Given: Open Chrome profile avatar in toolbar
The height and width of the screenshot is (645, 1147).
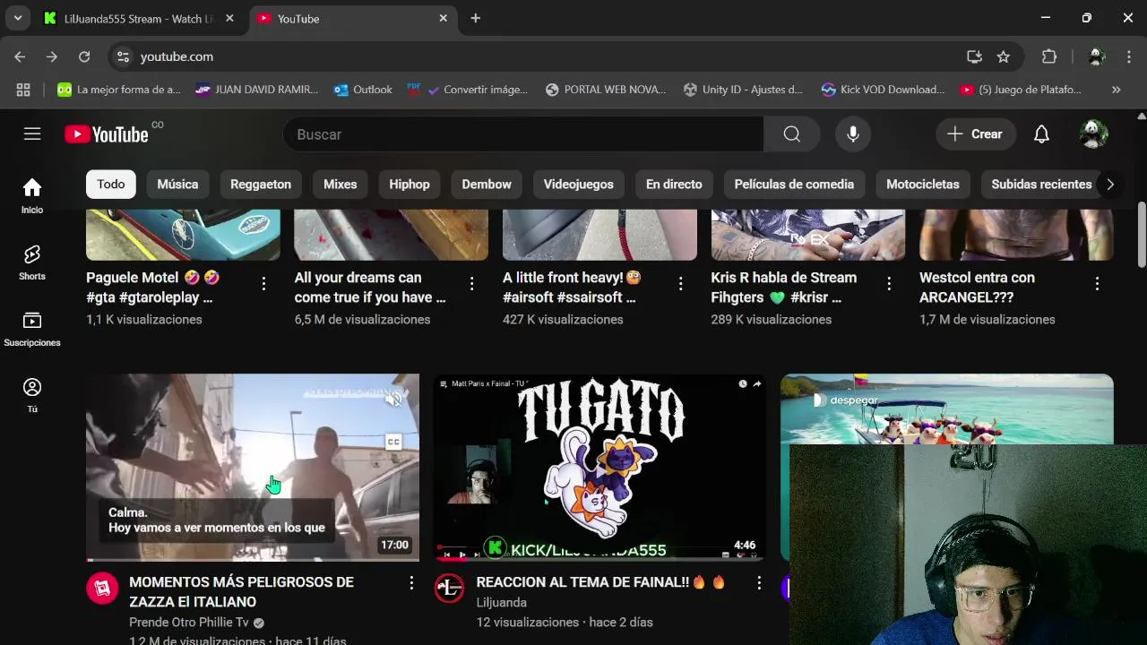Looking at the screenshot, I should [x=1097, y=56].
